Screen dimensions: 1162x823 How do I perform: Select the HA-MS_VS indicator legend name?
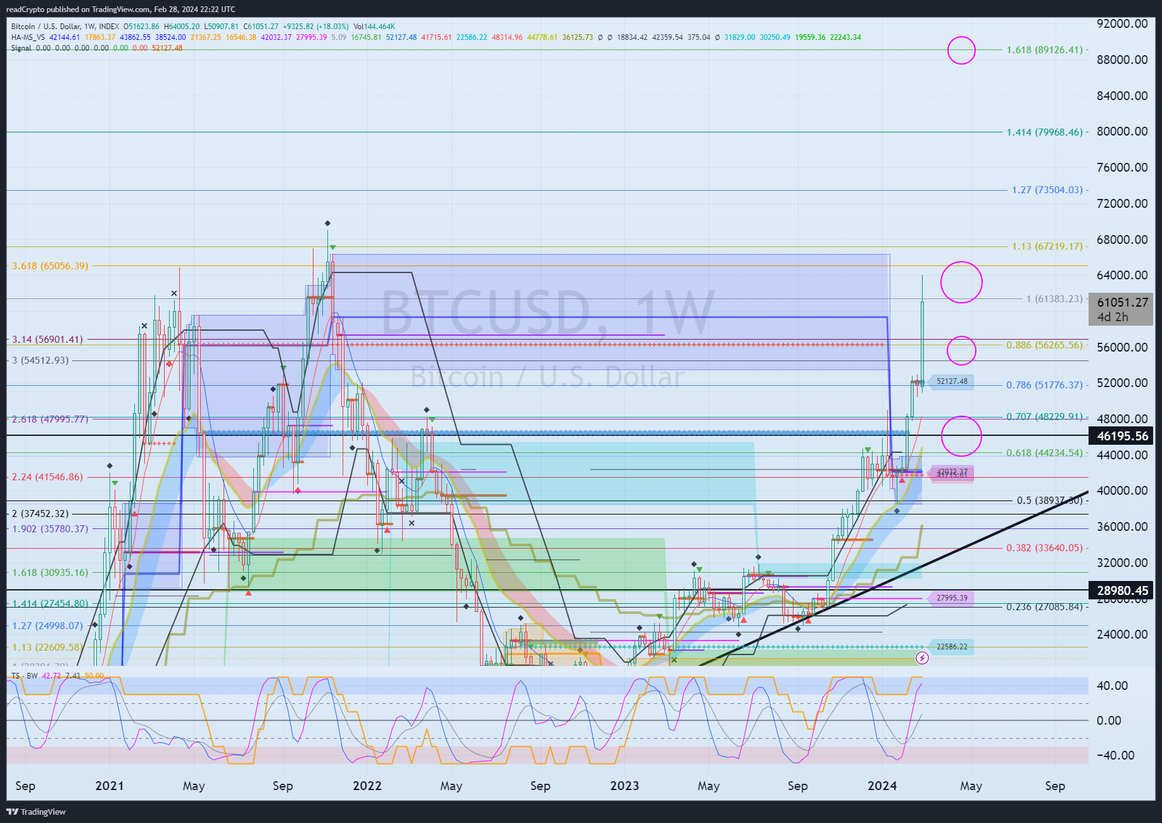pyautogui.click(x=28, y=37)
